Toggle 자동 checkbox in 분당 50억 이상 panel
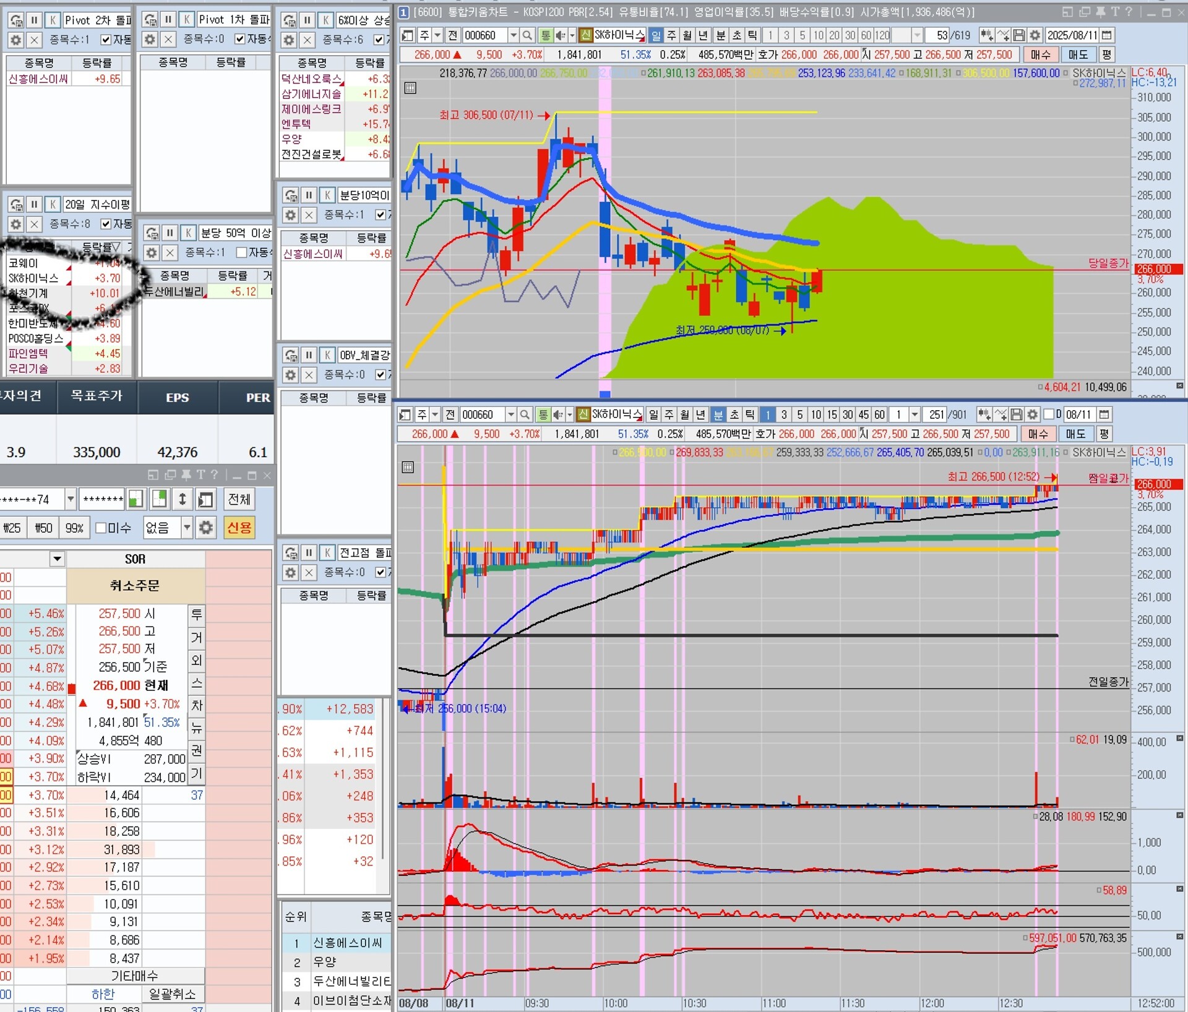The image size is (1188, 1012). [242, 252]
